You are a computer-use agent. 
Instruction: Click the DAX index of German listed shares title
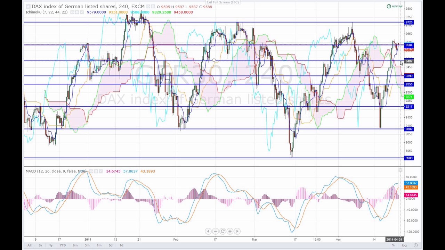pos(74,6)
